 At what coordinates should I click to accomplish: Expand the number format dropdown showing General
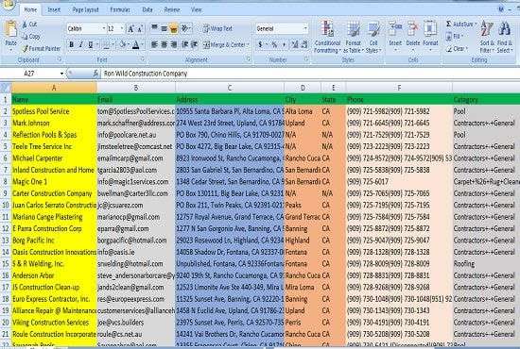coord(305,29)
